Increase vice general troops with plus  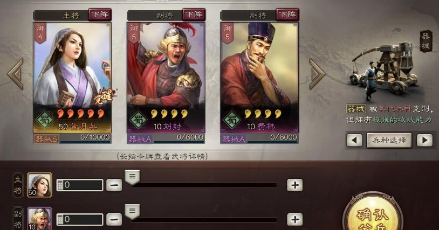point(295,219)
